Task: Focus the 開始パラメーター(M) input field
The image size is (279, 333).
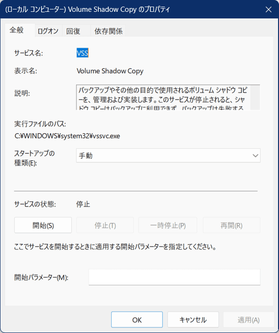Action: point(174,277)
